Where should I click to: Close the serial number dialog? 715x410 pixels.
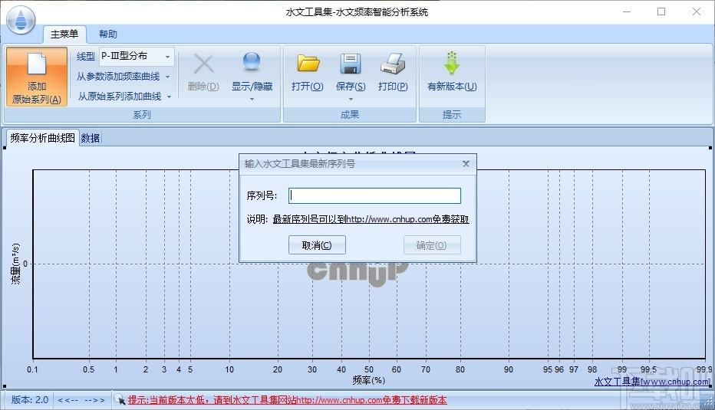pos(466,163)
